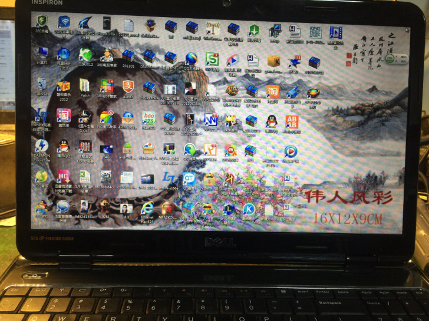The height and width of the screenshot is (321, 429).
Task: Open the android APK file icon
Action: click(x=127, y=148)
